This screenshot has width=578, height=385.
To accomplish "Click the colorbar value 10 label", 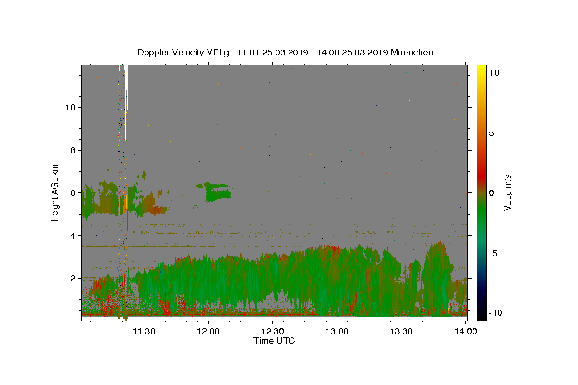I will (x=494, y=72).
